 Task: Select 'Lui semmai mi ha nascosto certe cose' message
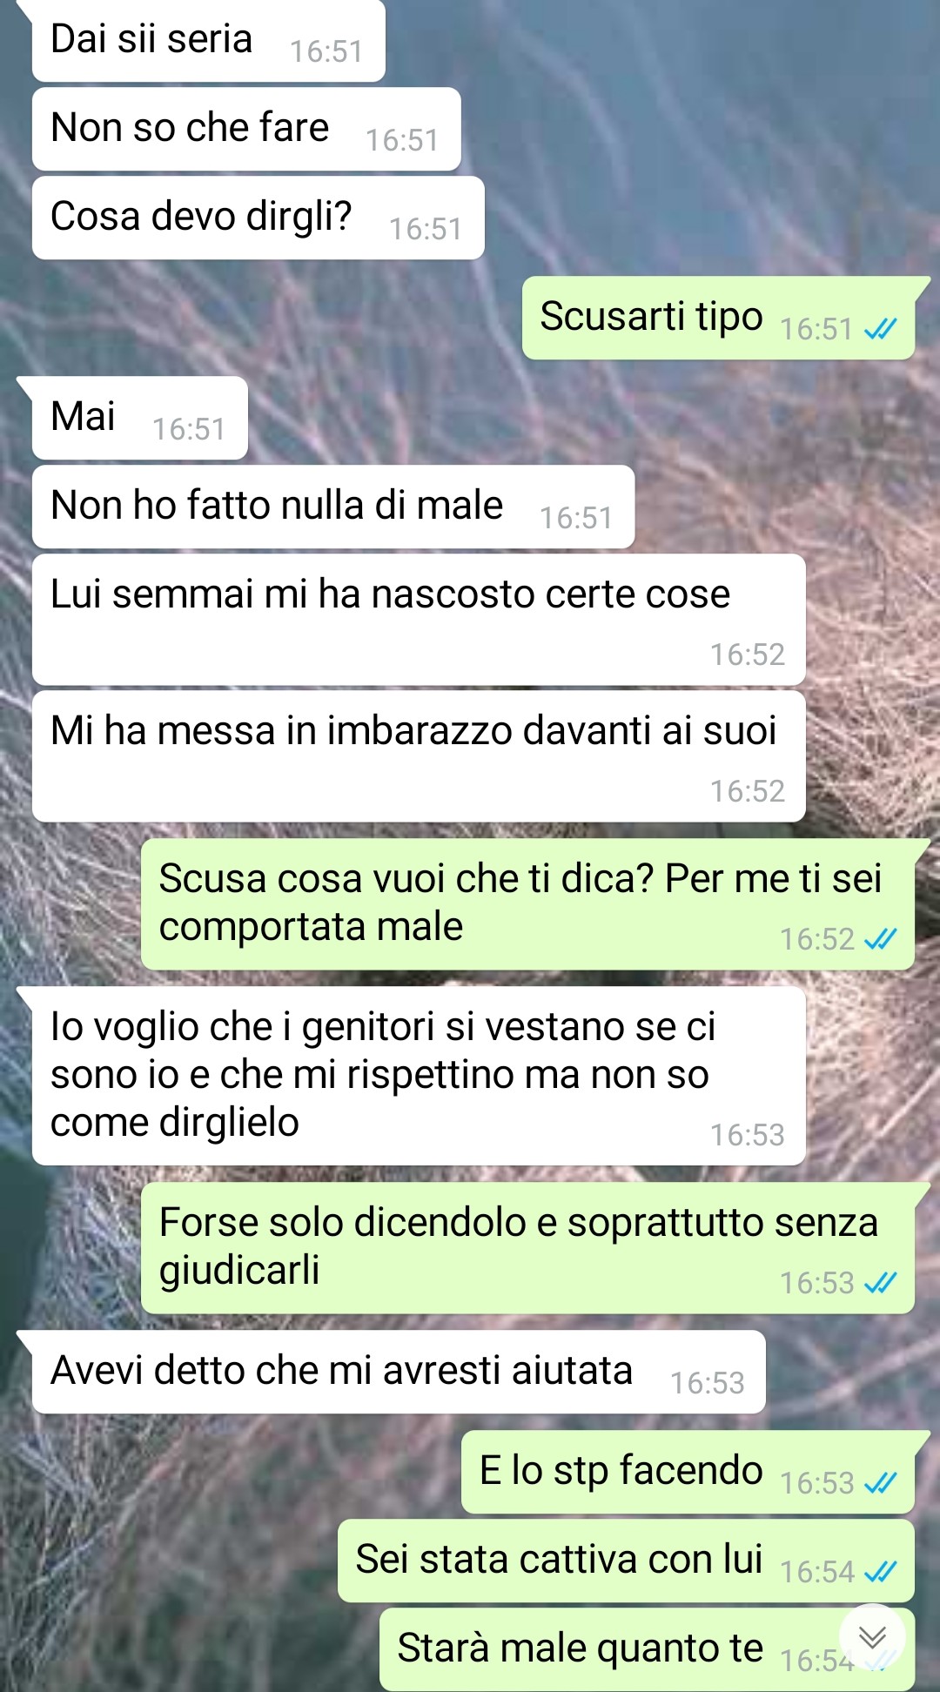[419, 620]
